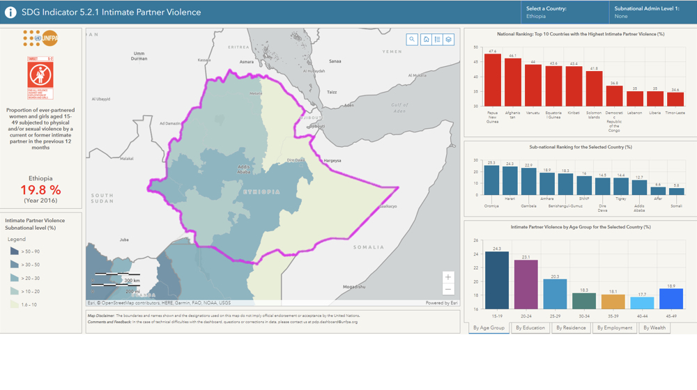Click the > 50 - 90 legend swatch

(14, 251)
